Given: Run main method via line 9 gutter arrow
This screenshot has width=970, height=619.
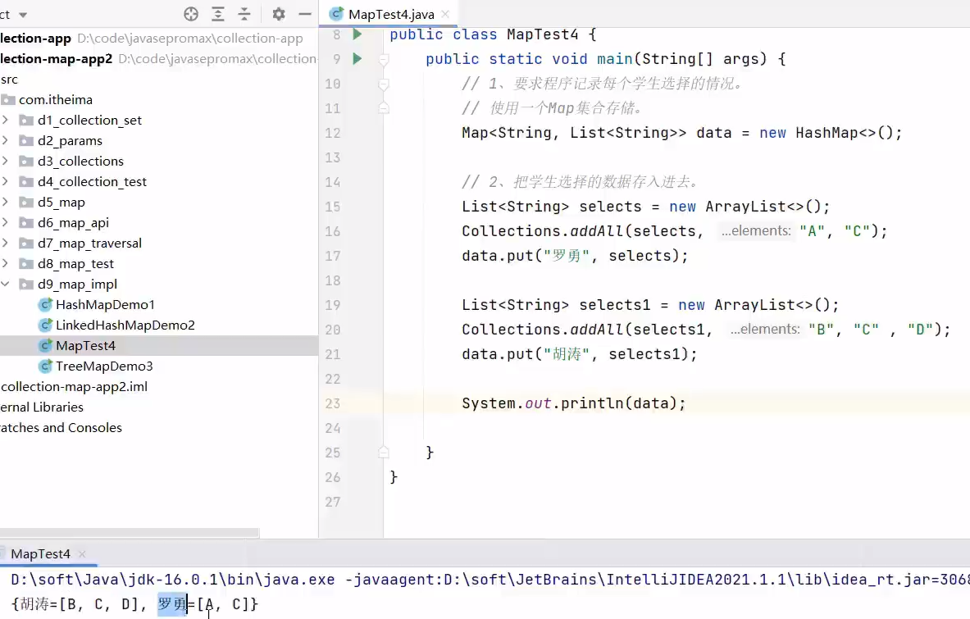Looking at the screenshot, I should point(357,59).
